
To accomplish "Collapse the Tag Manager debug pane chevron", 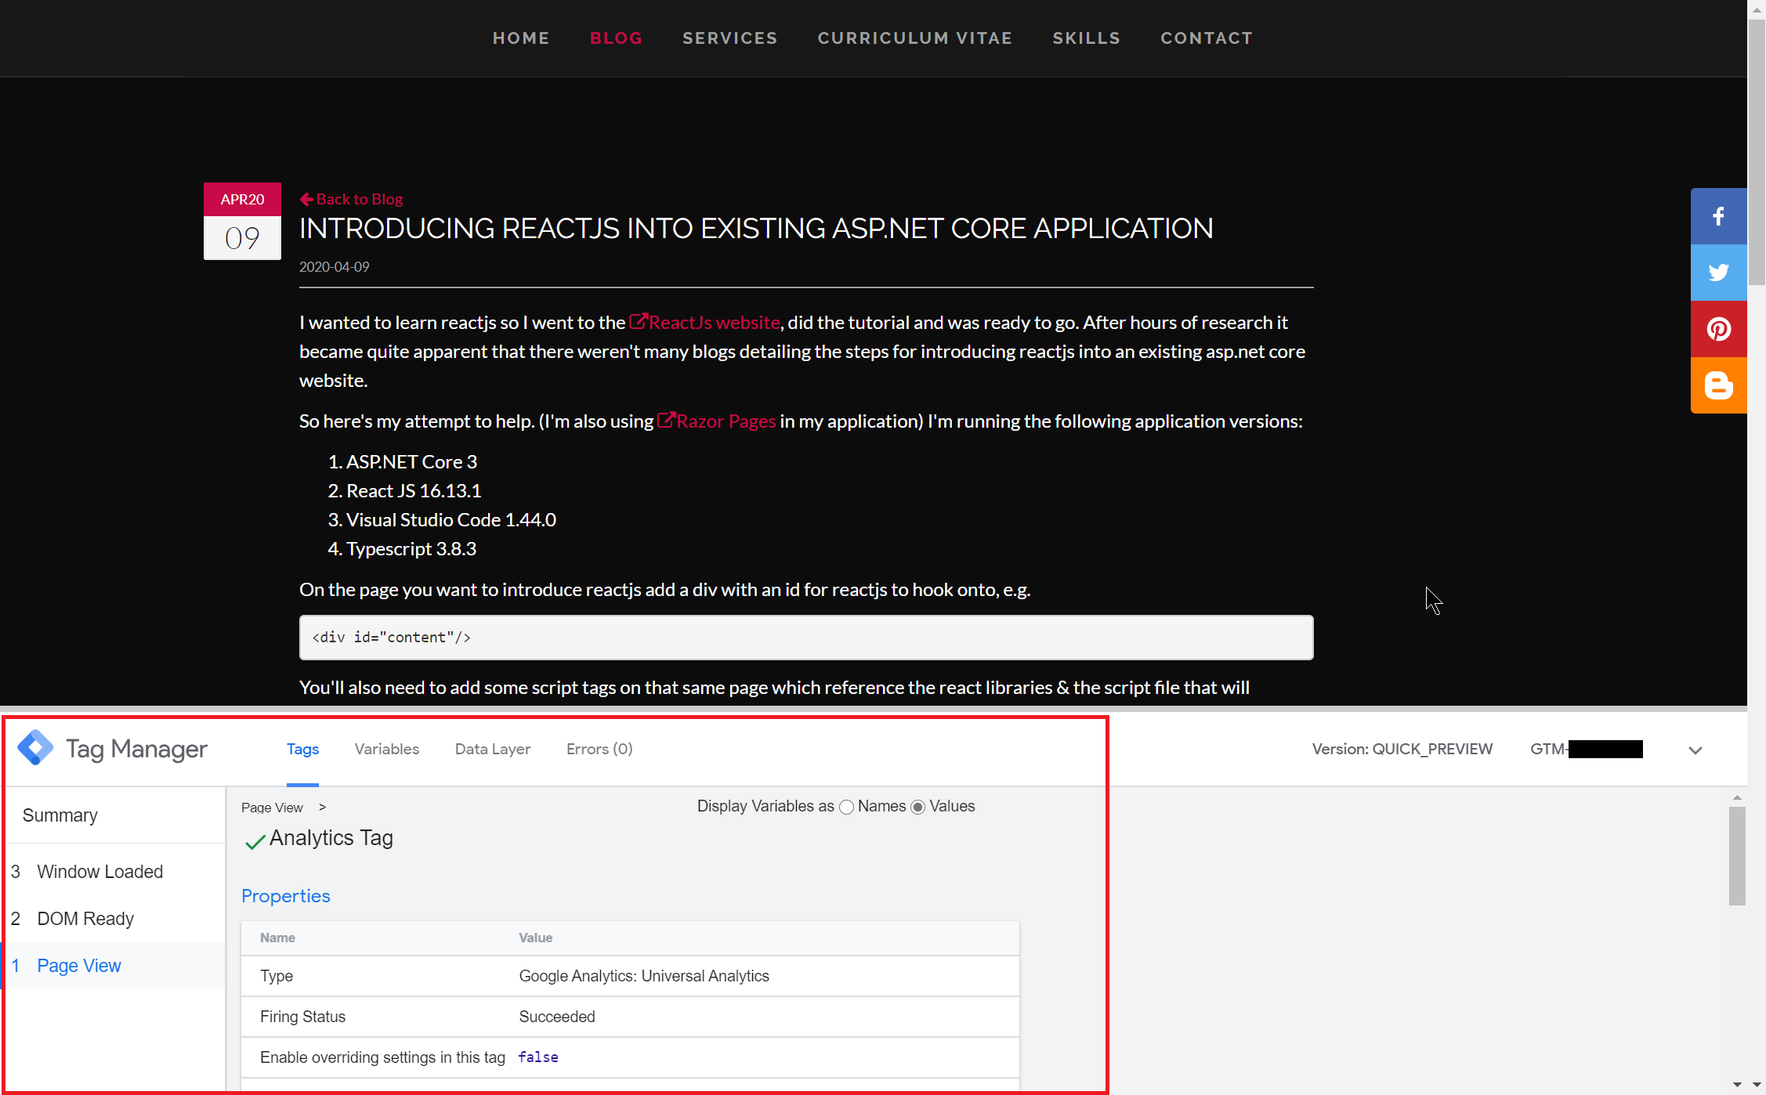I will click(1695, 750).
